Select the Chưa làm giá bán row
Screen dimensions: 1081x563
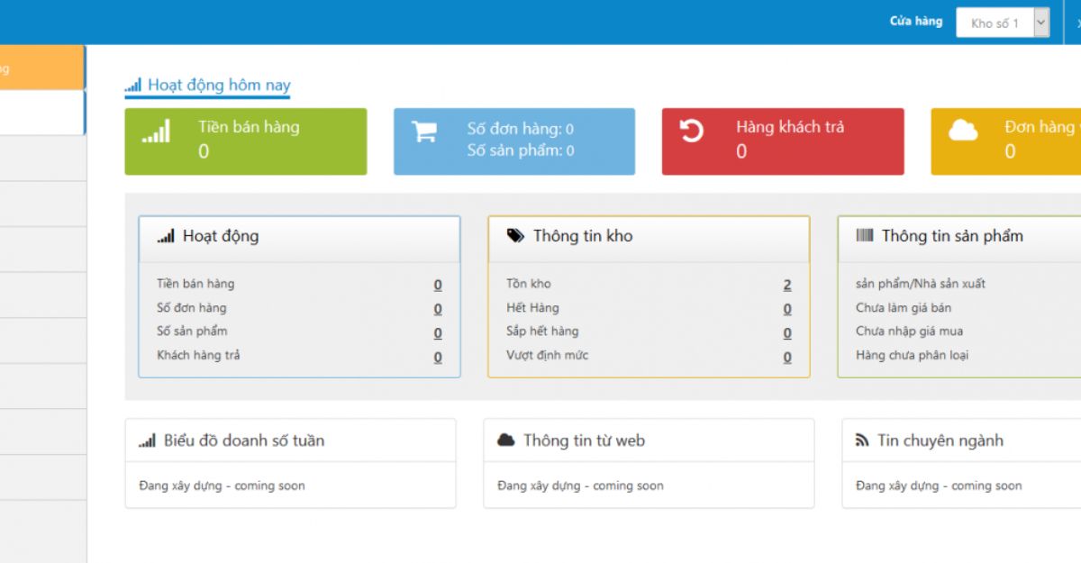(904, 307)
